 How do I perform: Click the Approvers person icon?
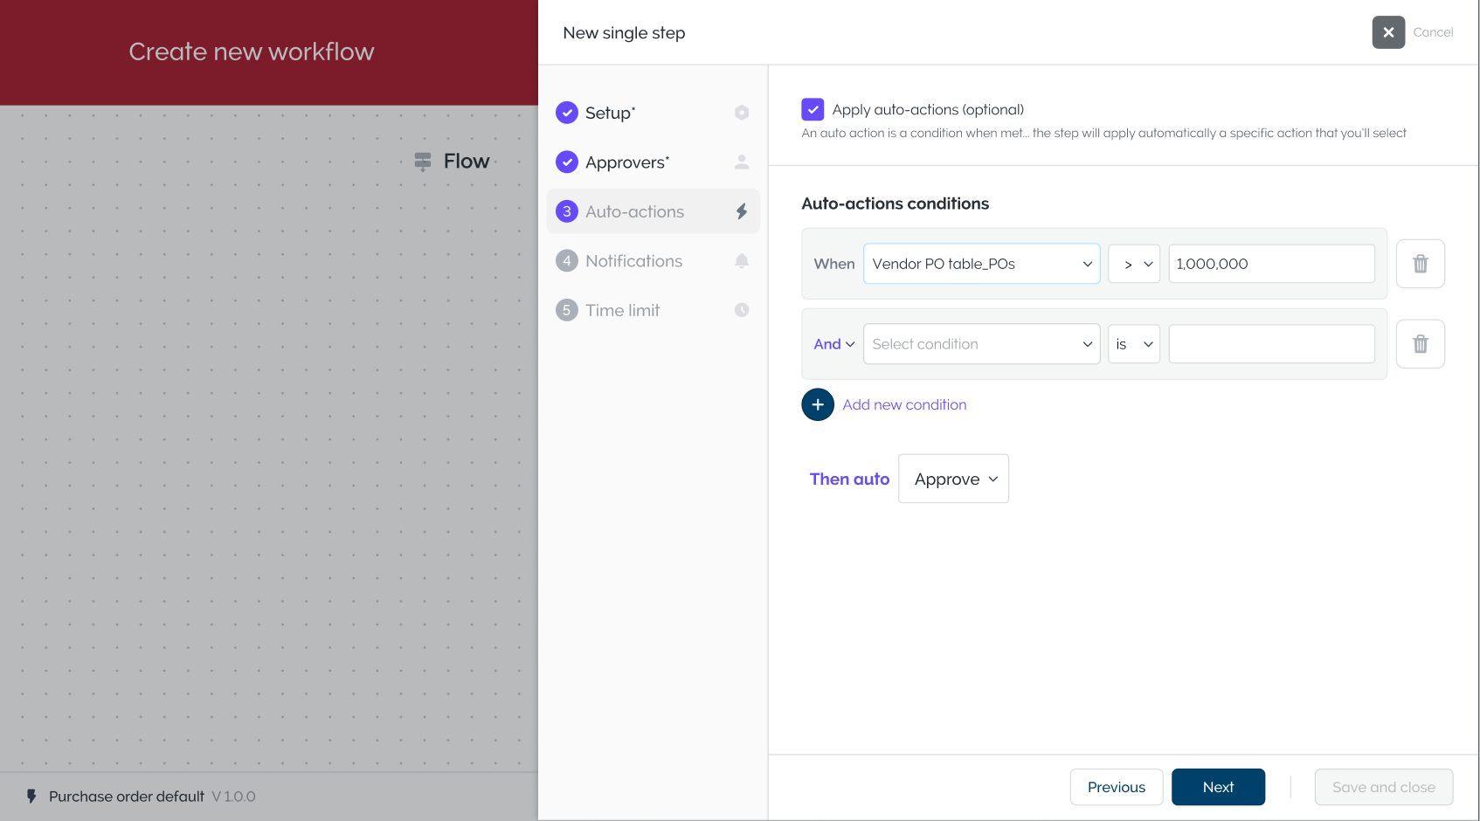click(742, 162)
